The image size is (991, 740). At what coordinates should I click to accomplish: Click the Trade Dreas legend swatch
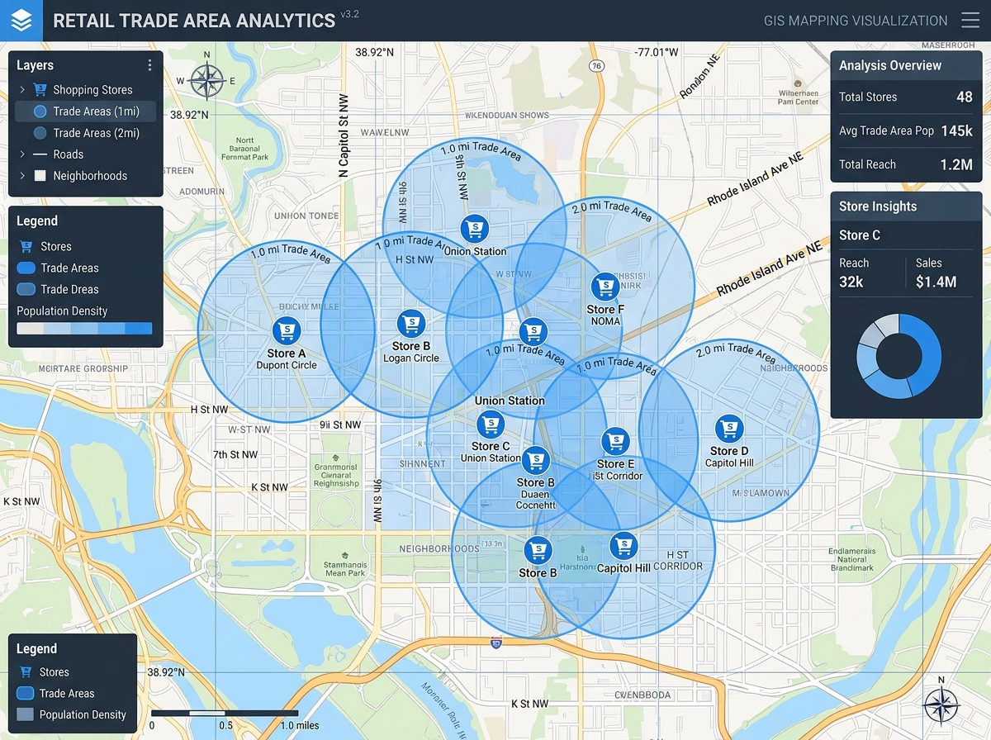point(26,289)
